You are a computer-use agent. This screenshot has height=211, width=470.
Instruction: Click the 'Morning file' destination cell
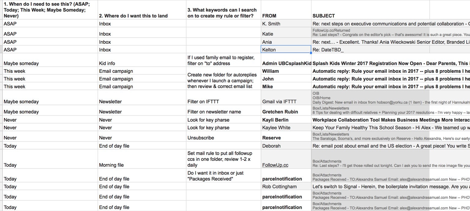(x=142, y=159)
